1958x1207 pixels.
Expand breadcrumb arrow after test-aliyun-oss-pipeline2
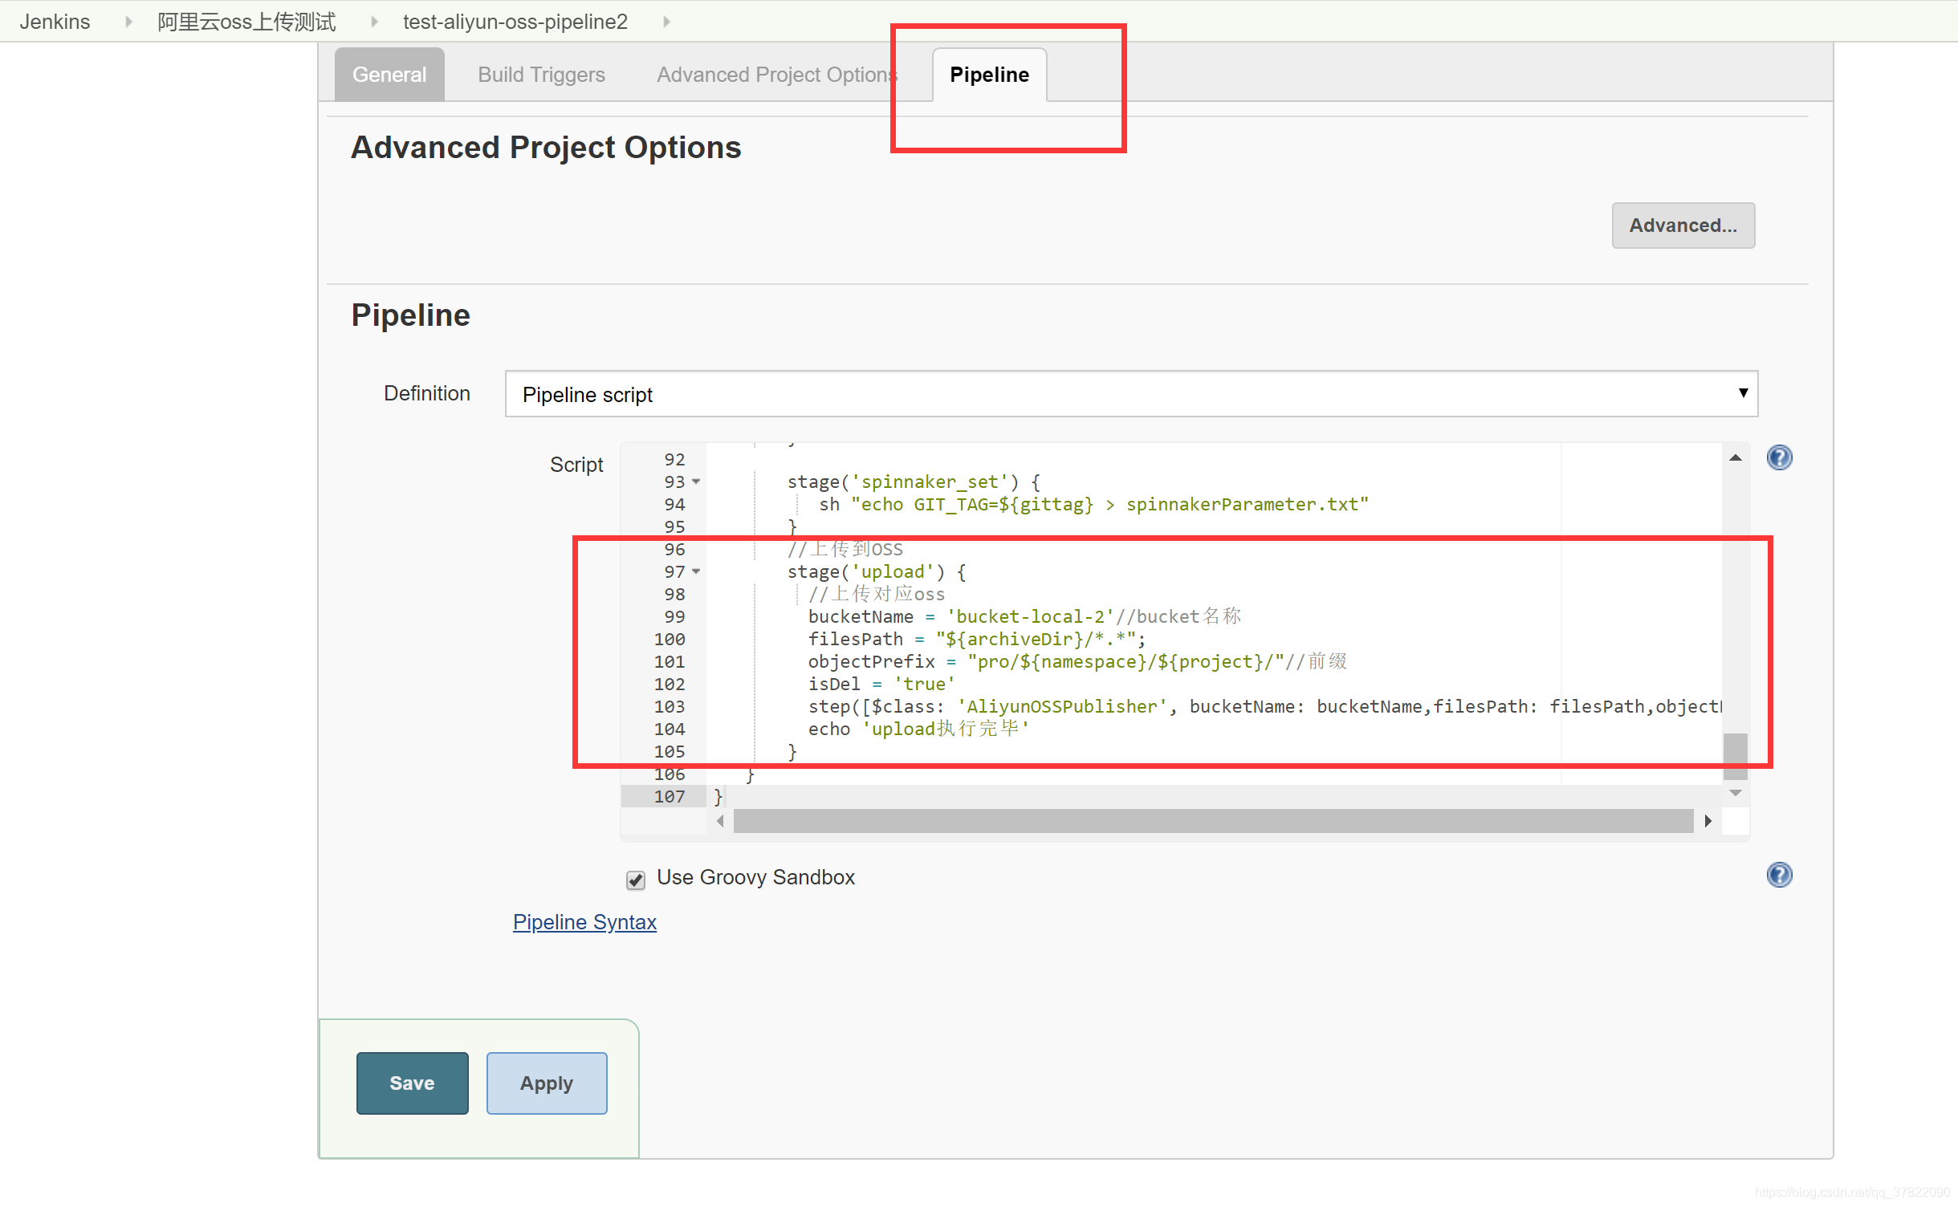coord(666,22)
